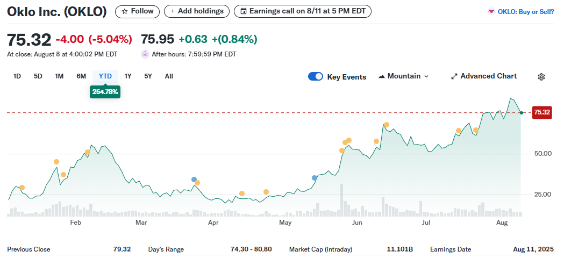Show the 1Y chart range
Image resolution: width=564 pixels, height=258 pixels.
[x=128, y=76]
